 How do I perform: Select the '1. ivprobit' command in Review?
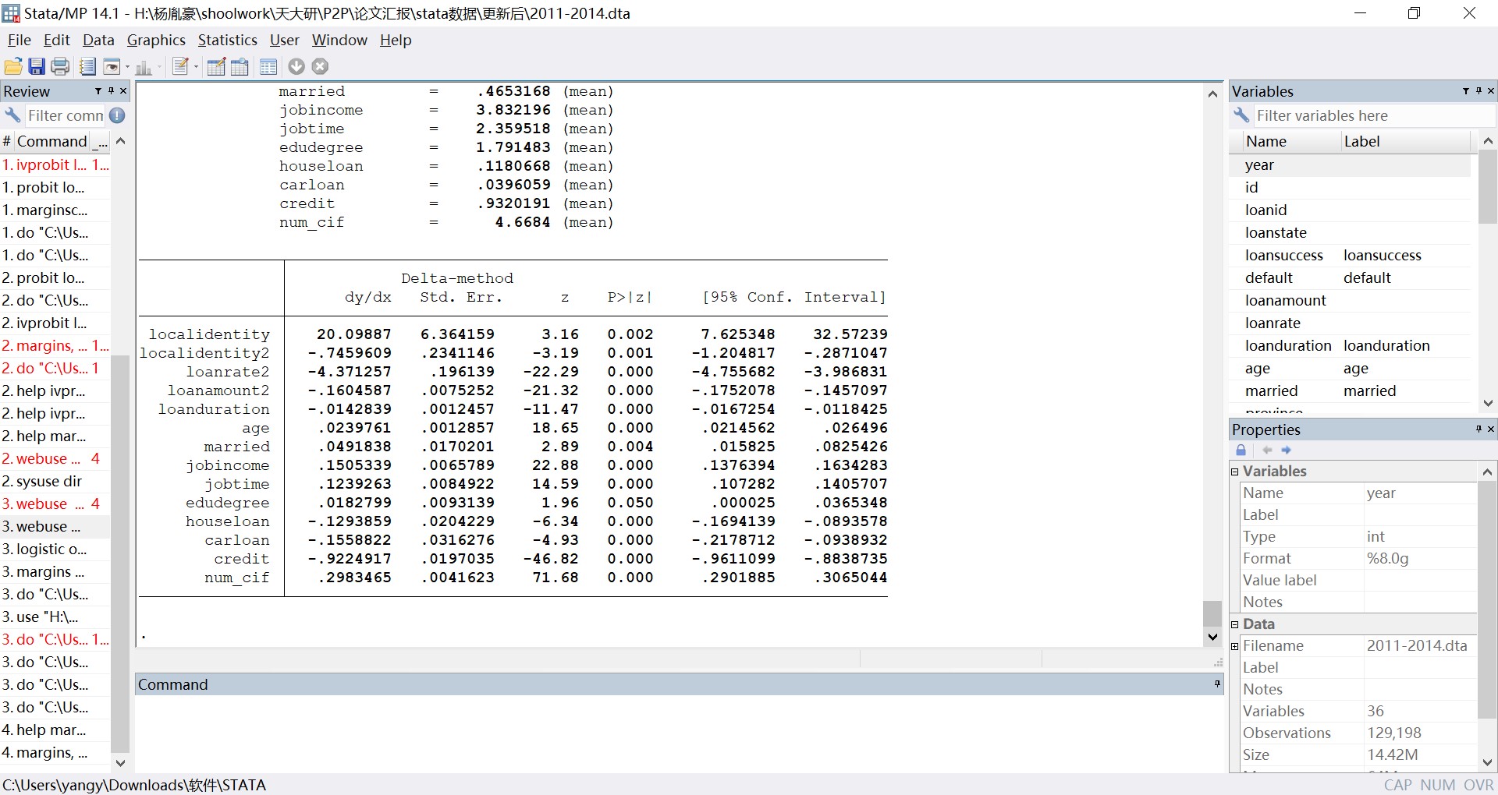coord(55,164)
